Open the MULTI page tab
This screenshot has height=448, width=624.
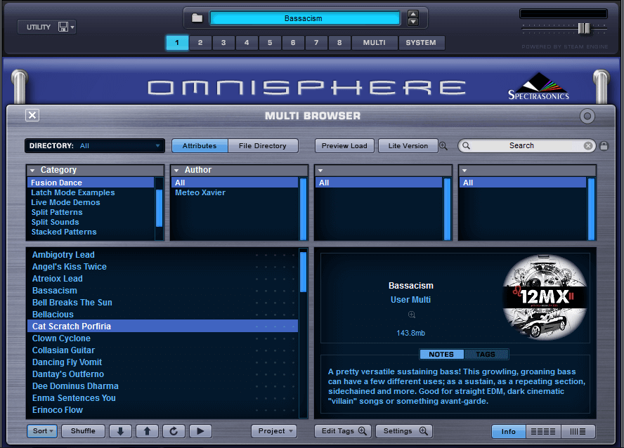(x=375, y=43)
